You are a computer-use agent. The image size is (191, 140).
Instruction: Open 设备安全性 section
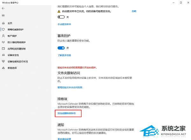(13, 55)
